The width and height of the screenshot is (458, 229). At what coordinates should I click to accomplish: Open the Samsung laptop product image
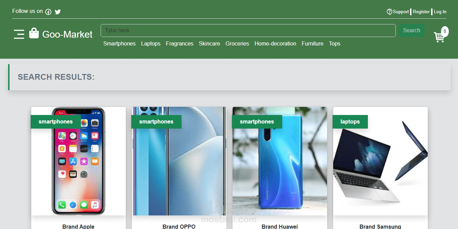(x=380, y=161)
